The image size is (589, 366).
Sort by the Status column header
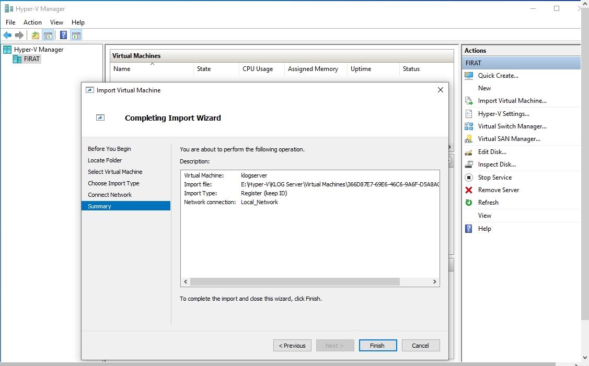click(x=426, y=69)
